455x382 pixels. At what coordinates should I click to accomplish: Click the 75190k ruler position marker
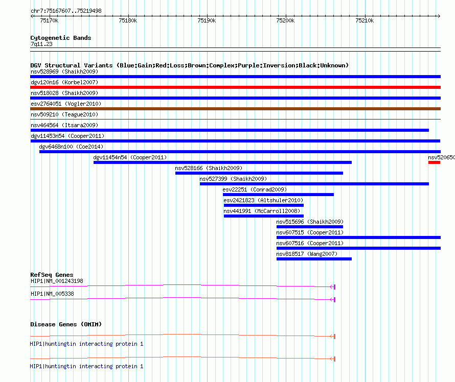coord(207,20)
